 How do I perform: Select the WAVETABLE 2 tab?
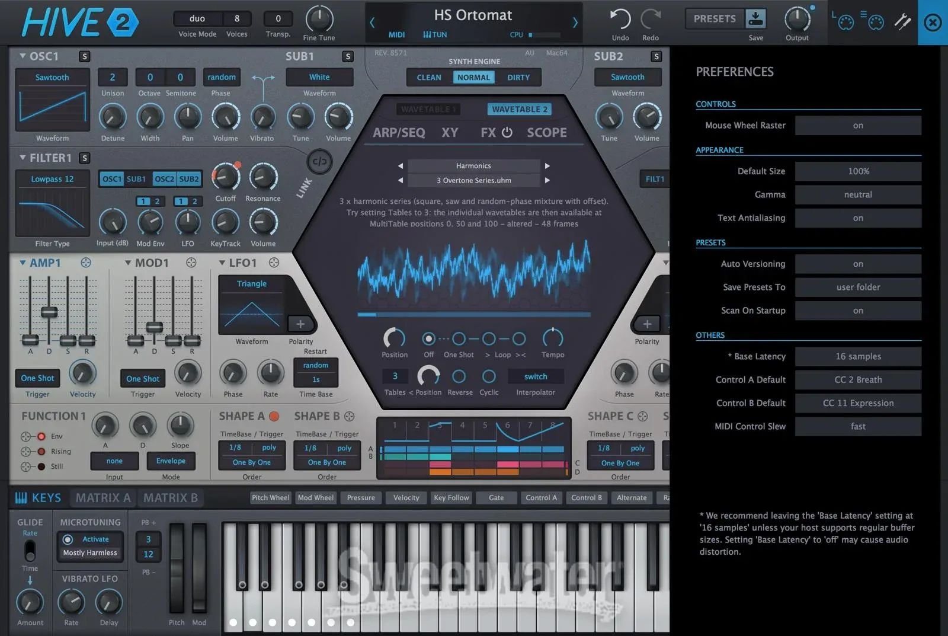click(x=520, y=109)
